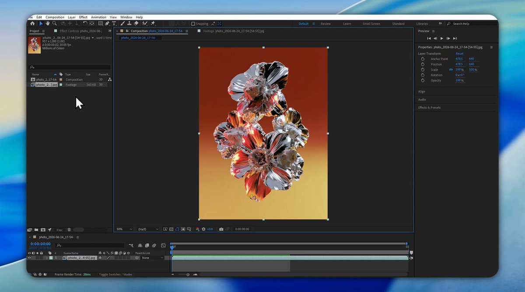Open the 50% magnification dropdown

pyautogui.click(x=125, y=229)
